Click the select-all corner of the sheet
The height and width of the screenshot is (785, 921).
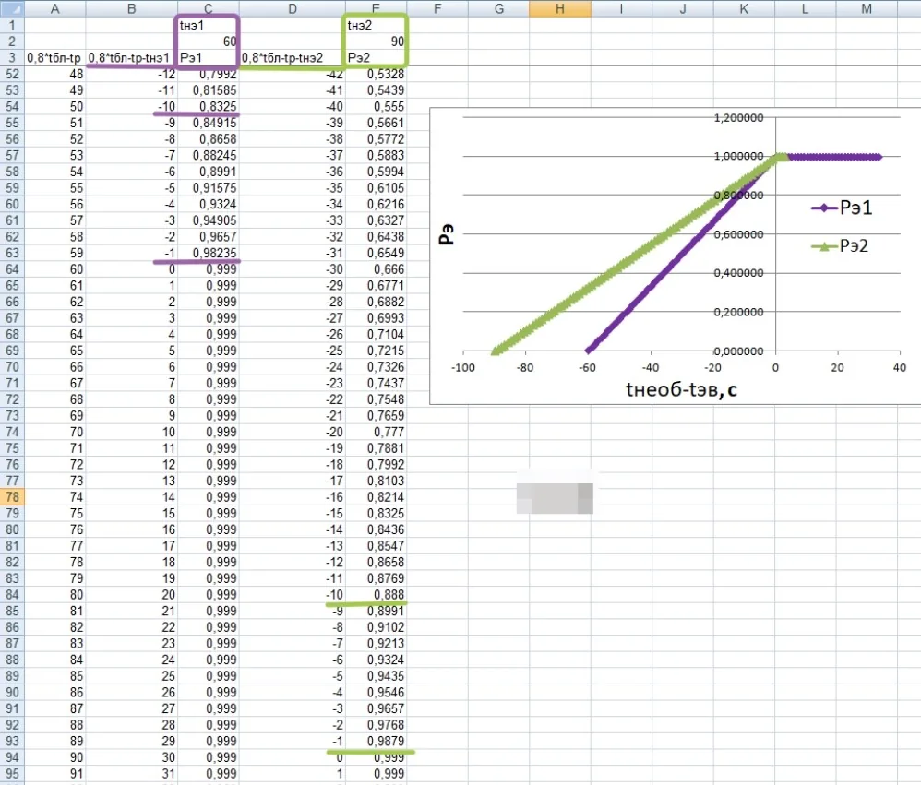(x=12, y=8)
